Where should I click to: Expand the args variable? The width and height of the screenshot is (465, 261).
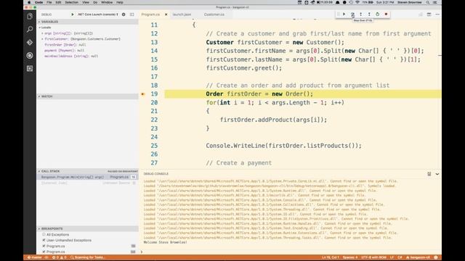point(42,33)
